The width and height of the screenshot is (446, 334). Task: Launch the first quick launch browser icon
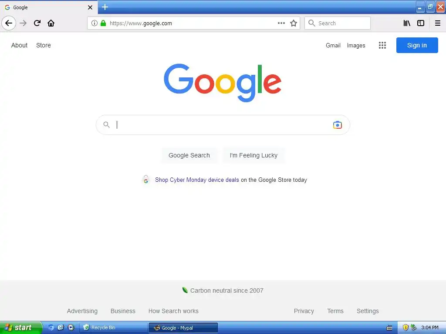(x=51, y=327)
